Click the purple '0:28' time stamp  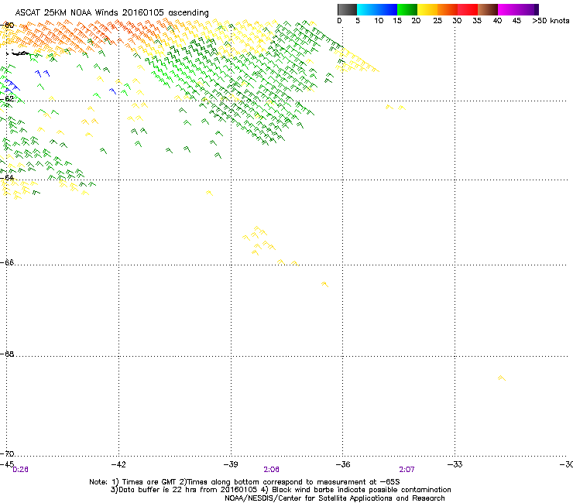pyautogui.click(x=20, y=470)
